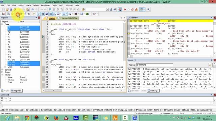Click the Window layout icon
This screenshot has width=216, height=121.
click(x=141, y=9)
